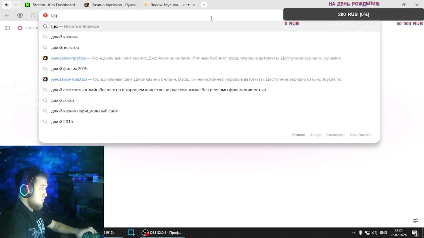This screenshot has width=424, height=238.
Task: Choose suggestion 'джойреактор'
Action: tap(209, 47)
